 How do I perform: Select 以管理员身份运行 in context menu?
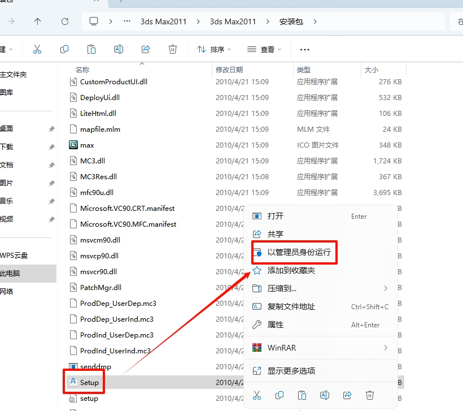tap(299, 252)
